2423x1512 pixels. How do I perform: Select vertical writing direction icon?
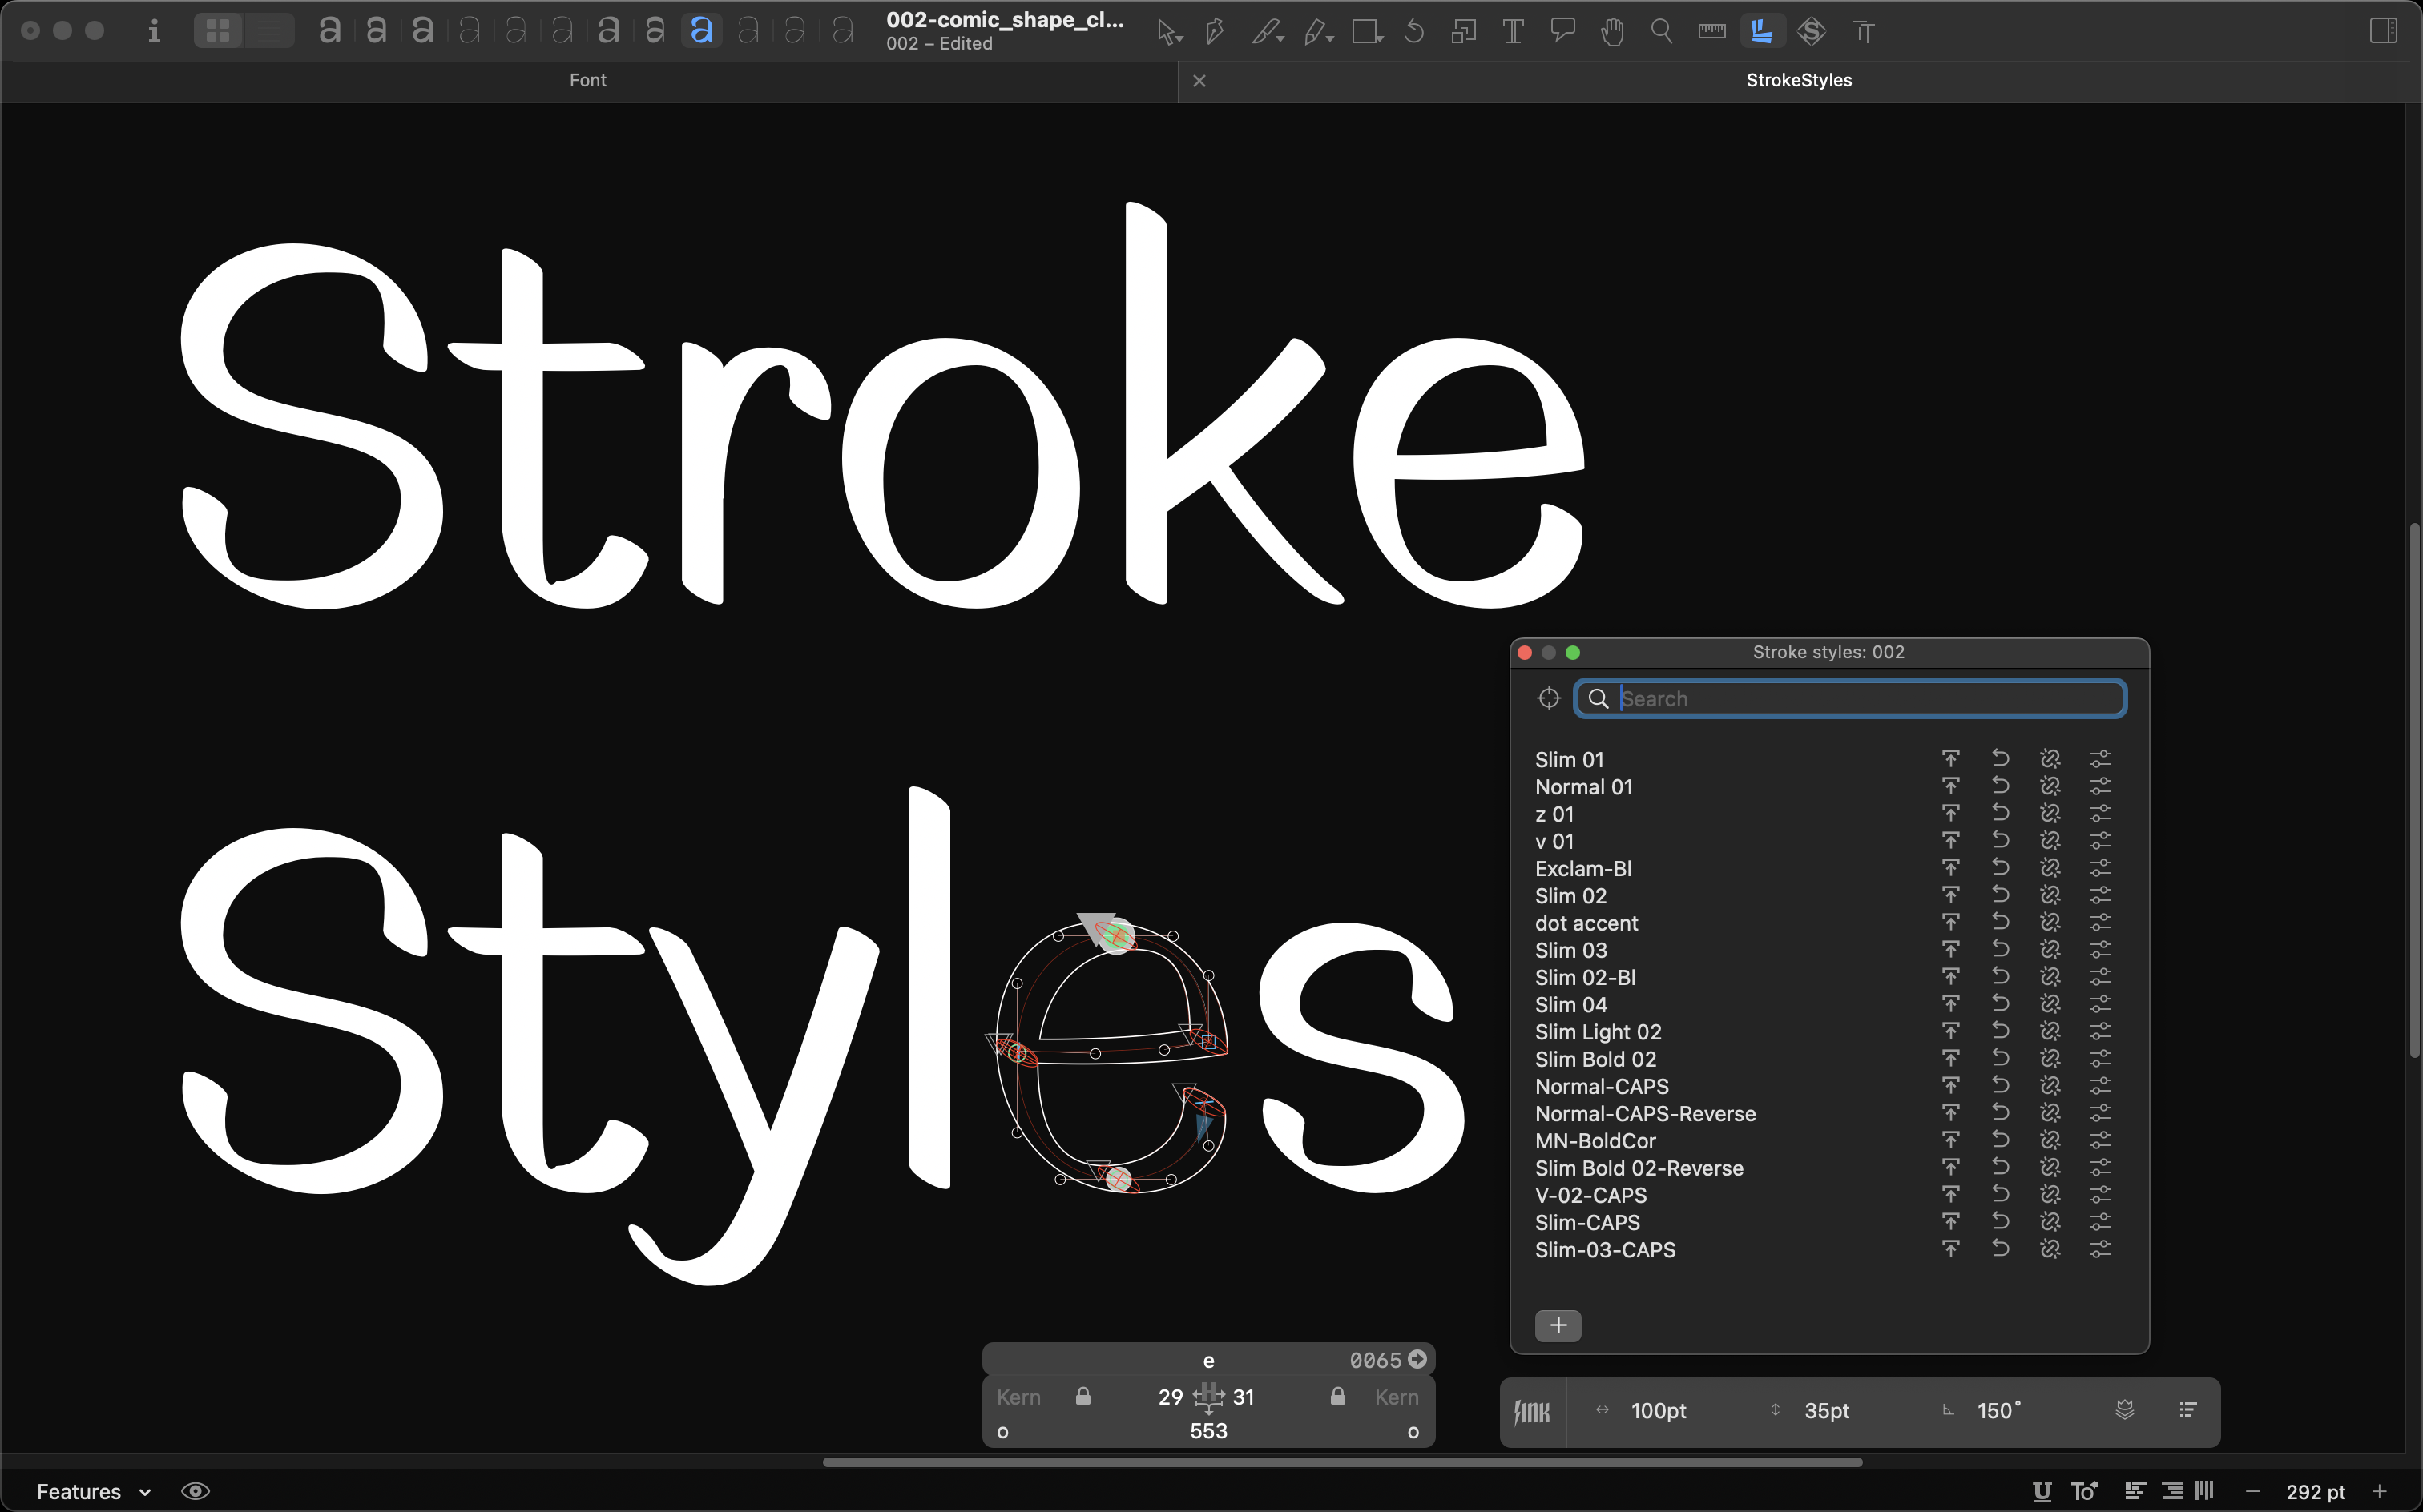pos(2204,1491)
